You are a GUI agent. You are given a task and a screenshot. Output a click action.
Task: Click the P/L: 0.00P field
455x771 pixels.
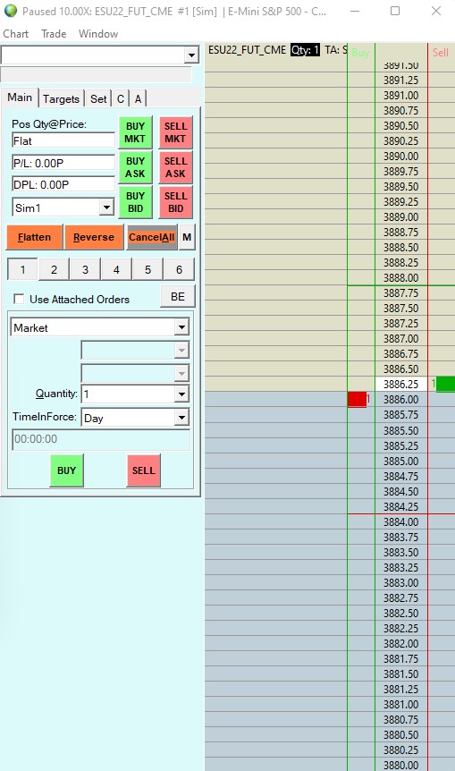coord(63,163)
